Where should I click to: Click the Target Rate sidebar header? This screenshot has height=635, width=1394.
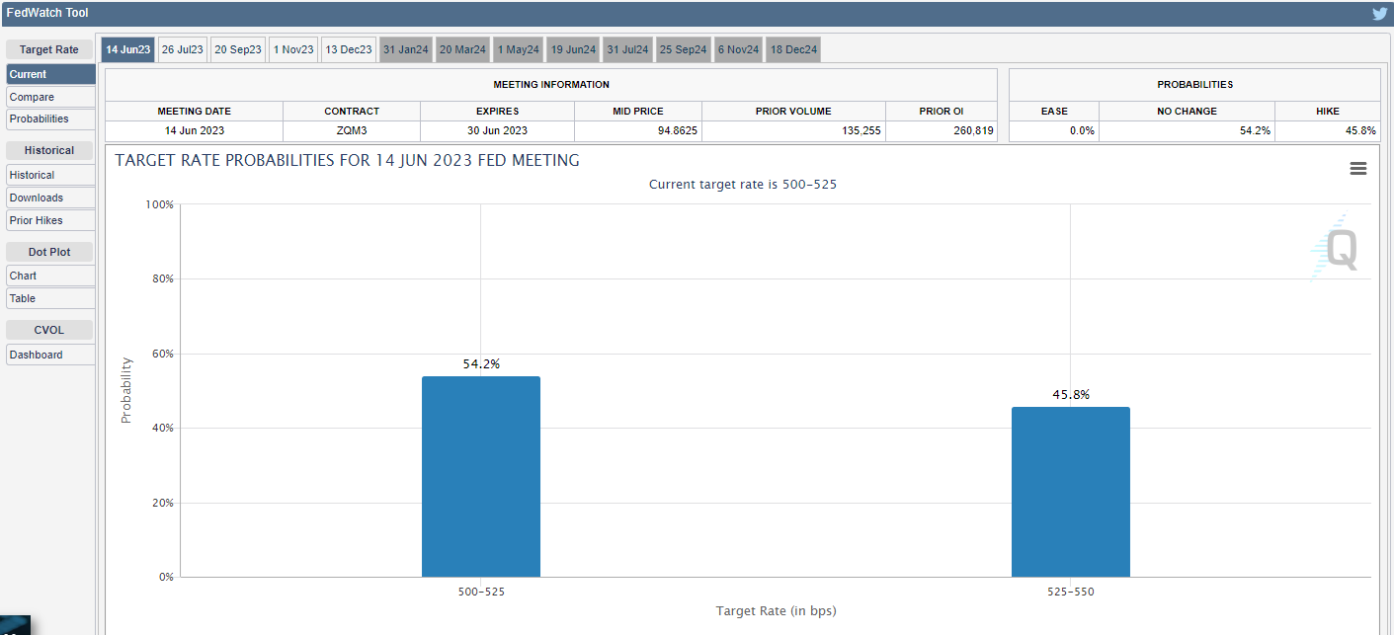(x=49, y=49)
